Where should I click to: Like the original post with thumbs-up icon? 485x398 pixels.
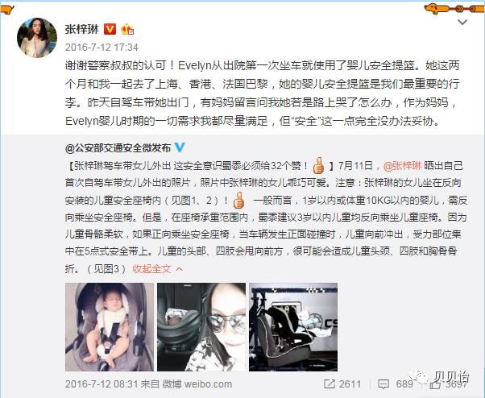click(436, 383)
